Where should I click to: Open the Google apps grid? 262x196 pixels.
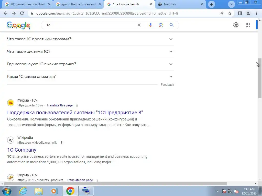point(248,25)
